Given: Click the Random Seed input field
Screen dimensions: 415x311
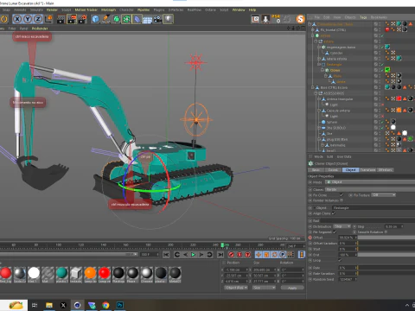Looking at the screenshot, I should pyautogui.click(x=348, y=279).
